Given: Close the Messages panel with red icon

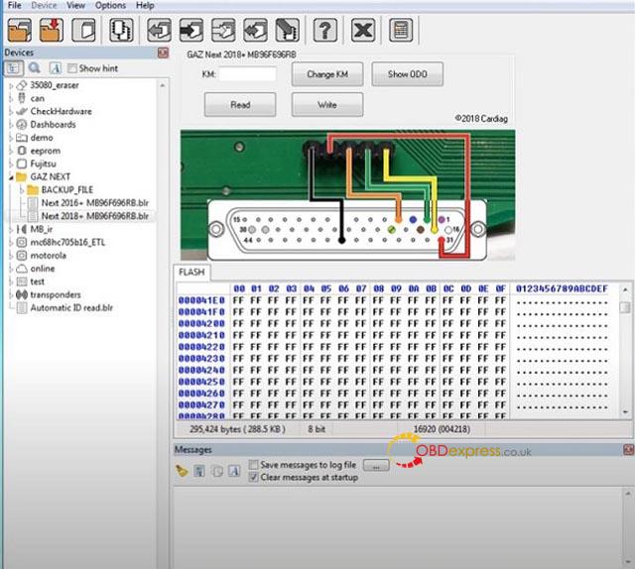Looking at the screenshot, I should pos(629,450).
